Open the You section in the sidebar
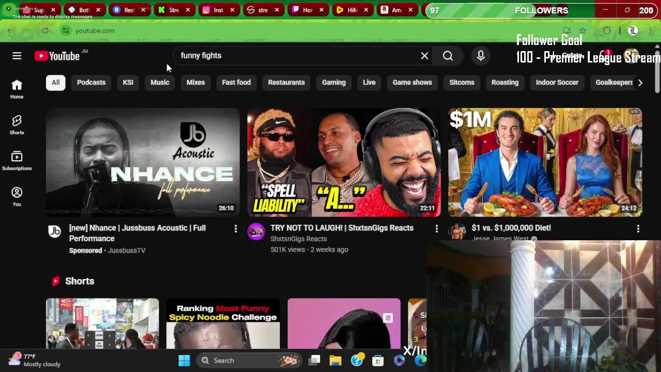Image resolution: width=661 pixels, height=372 pixels. (x=17, y=196)
